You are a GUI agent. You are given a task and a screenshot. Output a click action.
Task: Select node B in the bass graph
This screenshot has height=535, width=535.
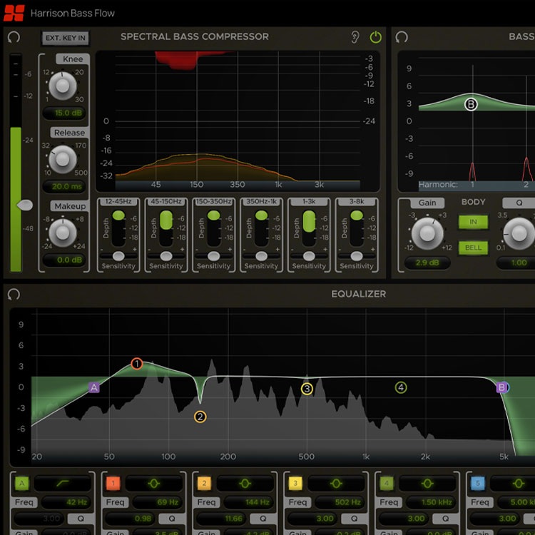coord(471,104)
